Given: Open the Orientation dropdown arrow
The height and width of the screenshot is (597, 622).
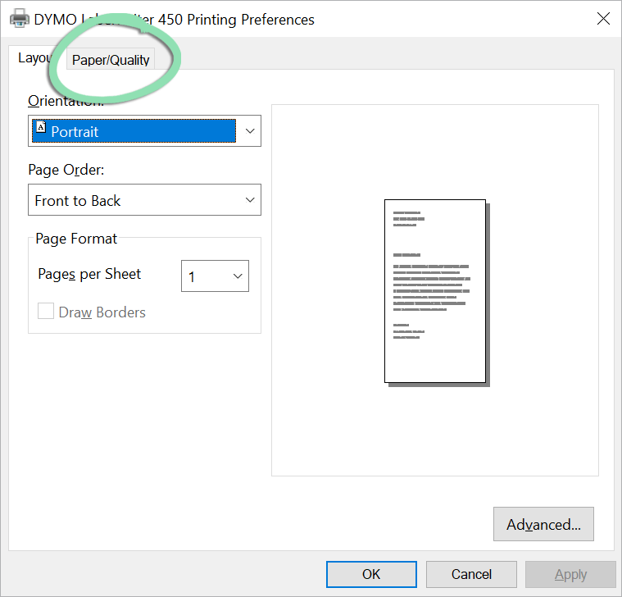Looking at the screenshot, I should click(249, 131).
